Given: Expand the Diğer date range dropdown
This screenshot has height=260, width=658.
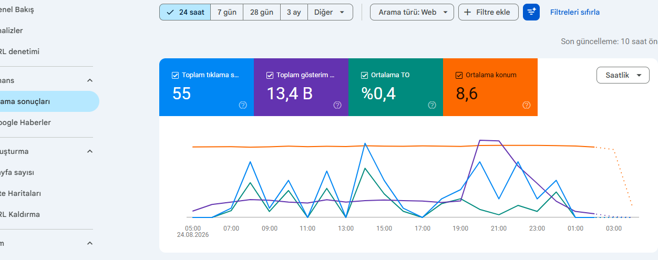Looking at the screenshot, I should point(330,12).
